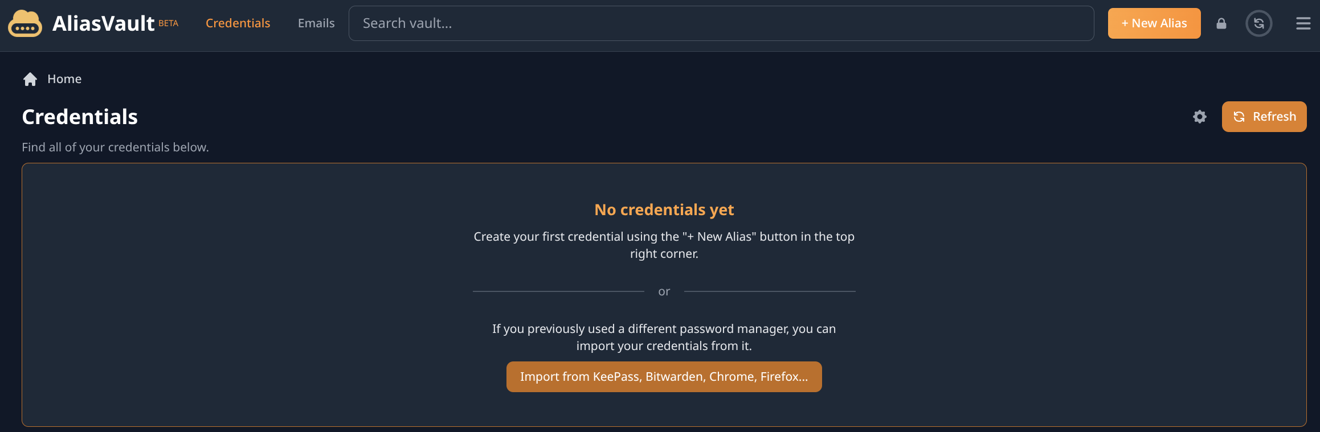Click the 'No credentials yet' heading
1320x432 pixels.
click(x=664, y=210)
